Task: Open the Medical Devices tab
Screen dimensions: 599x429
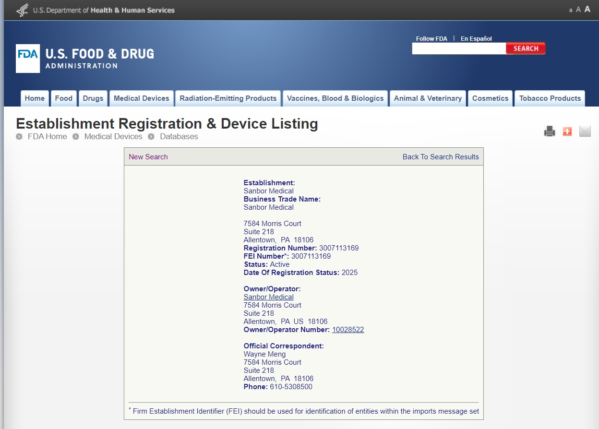Action: 142,98
